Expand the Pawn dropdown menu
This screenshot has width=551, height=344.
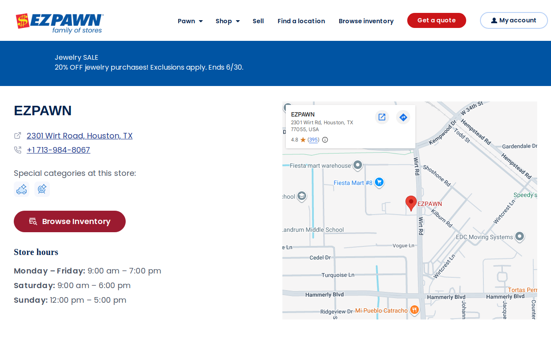pyautogui.click(x=190, y=21)
